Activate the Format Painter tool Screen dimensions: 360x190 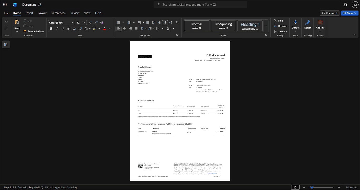(x=33, y=31)
